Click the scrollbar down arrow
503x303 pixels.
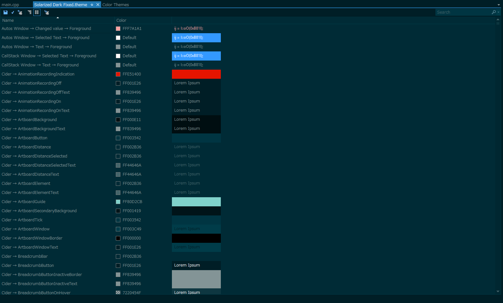click(x=497, y=291)
